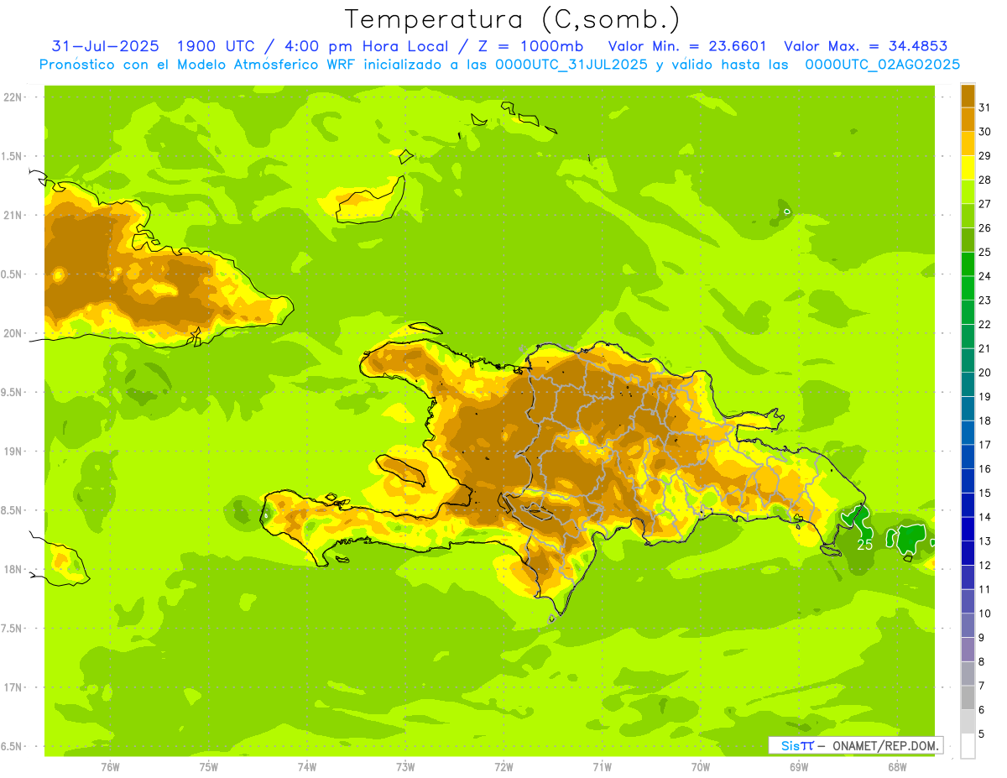Click the '18N' latitude axis label
This screenshot has height=778, width=1007.
12,569
